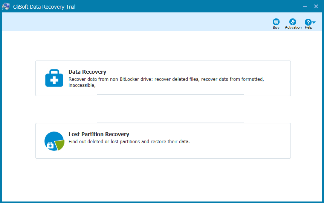Screen dimensions: 324x203
Task: Open the Data Recovery heading
Action: (87, 72)
